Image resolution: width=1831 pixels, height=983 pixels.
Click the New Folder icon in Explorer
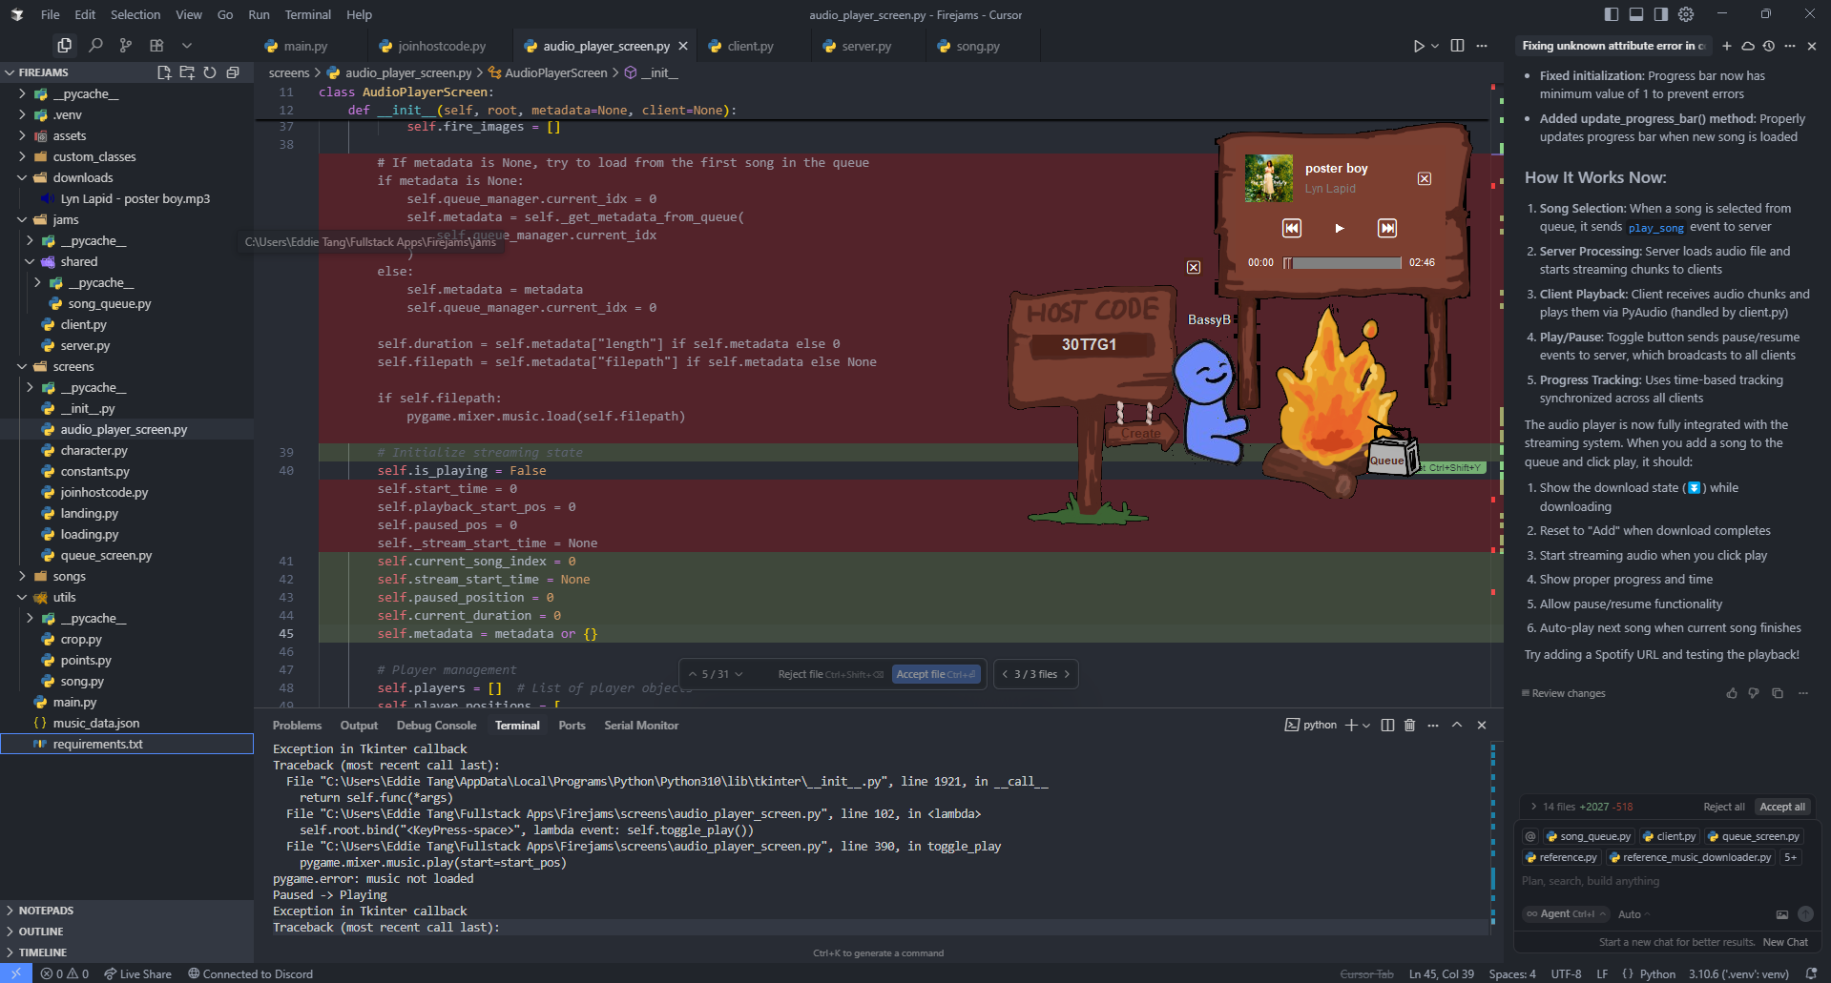[187, 72]
